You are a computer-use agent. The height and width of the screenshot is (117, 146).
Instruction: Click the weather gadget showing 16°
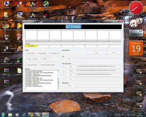pyautogui.click(x=136, y=33)
